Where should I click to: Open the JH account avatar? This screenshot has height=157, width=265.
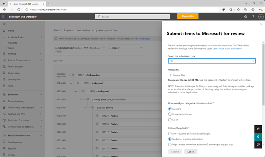tap(261, 17)
